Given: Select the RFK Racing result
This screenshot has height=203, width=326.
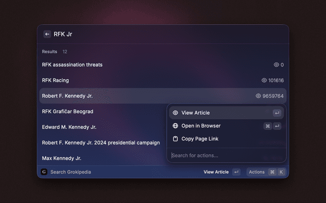Looking at the screenshot, I should [x=56, y=80].
